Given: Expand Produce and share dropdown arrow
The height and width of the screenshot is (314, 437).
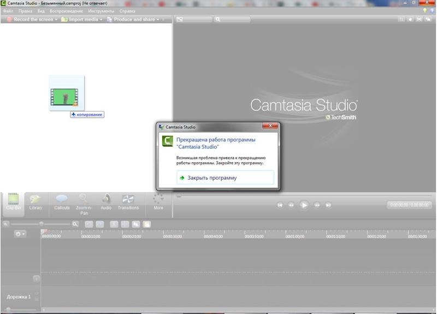Looking at the screenshot, I should coord(158,20).
